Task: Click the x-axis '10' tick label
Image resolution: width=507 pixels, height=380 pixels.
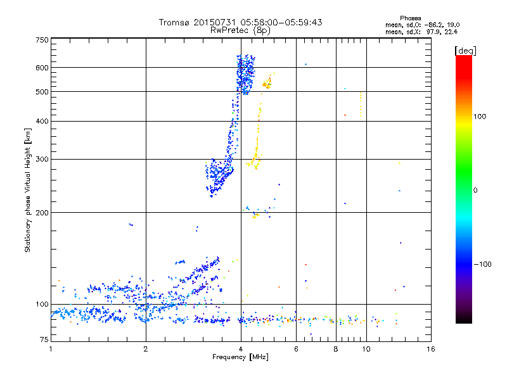Action: pyautogui.click(x=366, y=349)
